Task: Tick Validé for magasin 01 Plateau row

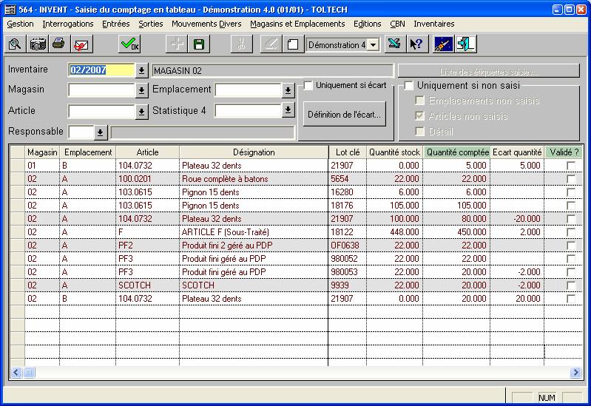Action: tap(571, 165)
